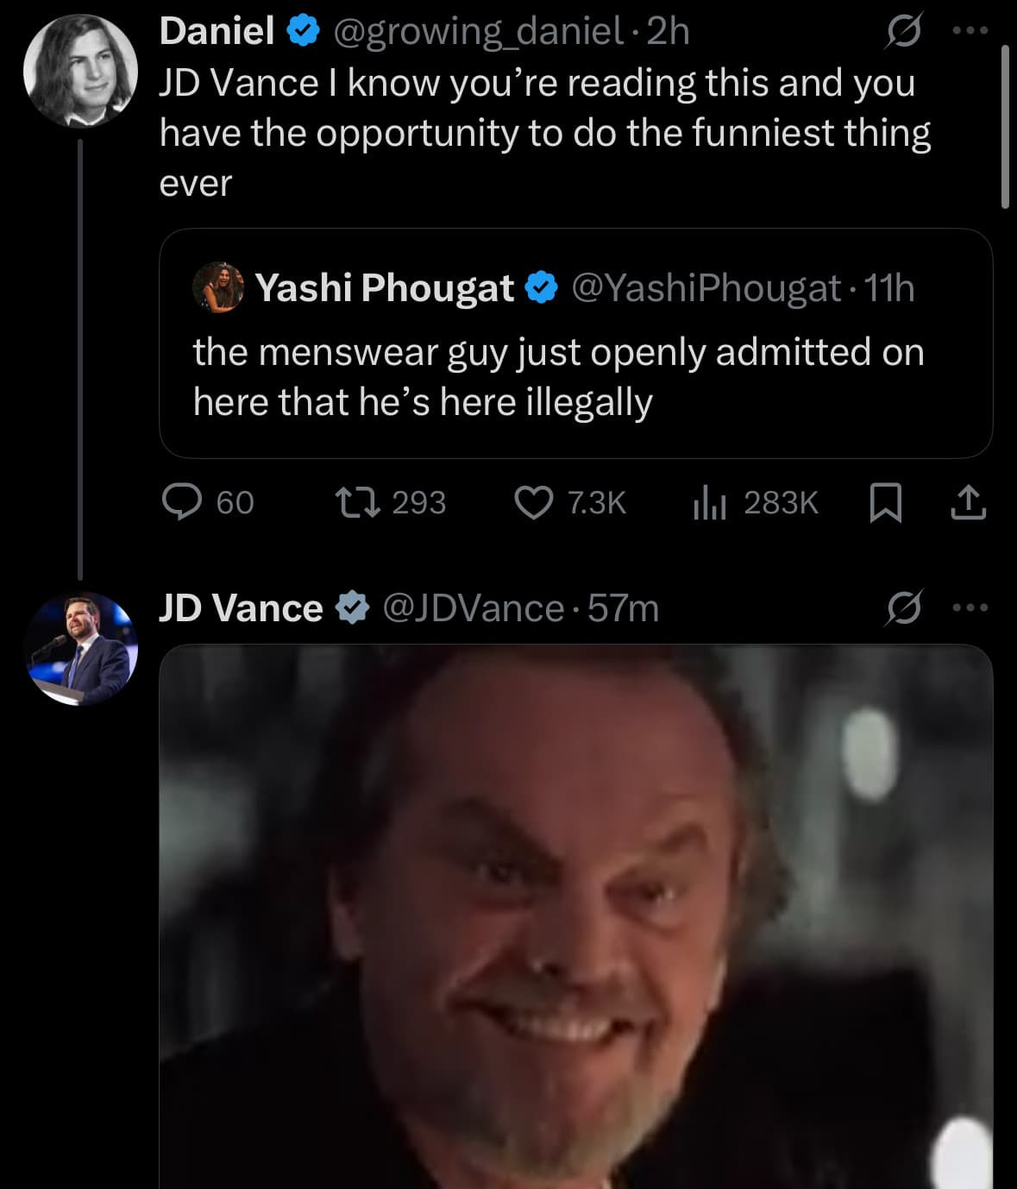1017x1189 pixels.
Task: Open JD Vance's profile avatar
Action: pyautogui.click(x=80, y=648)
